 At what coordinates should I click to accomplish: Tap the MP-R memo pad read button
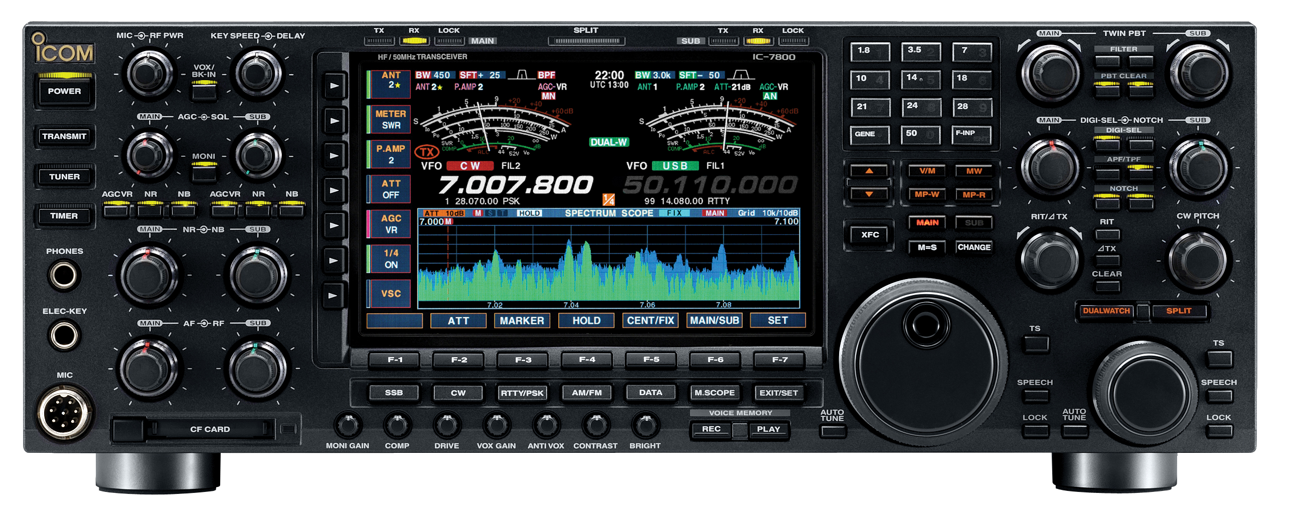coord(974,195)
